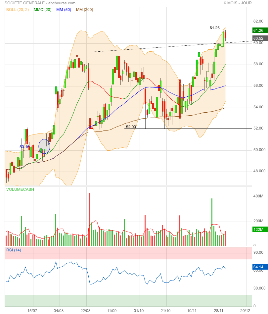The width and height of the screenshot is (268, 314).
Task: Click the tallest green volume bar in November
Action: [212, 222]
